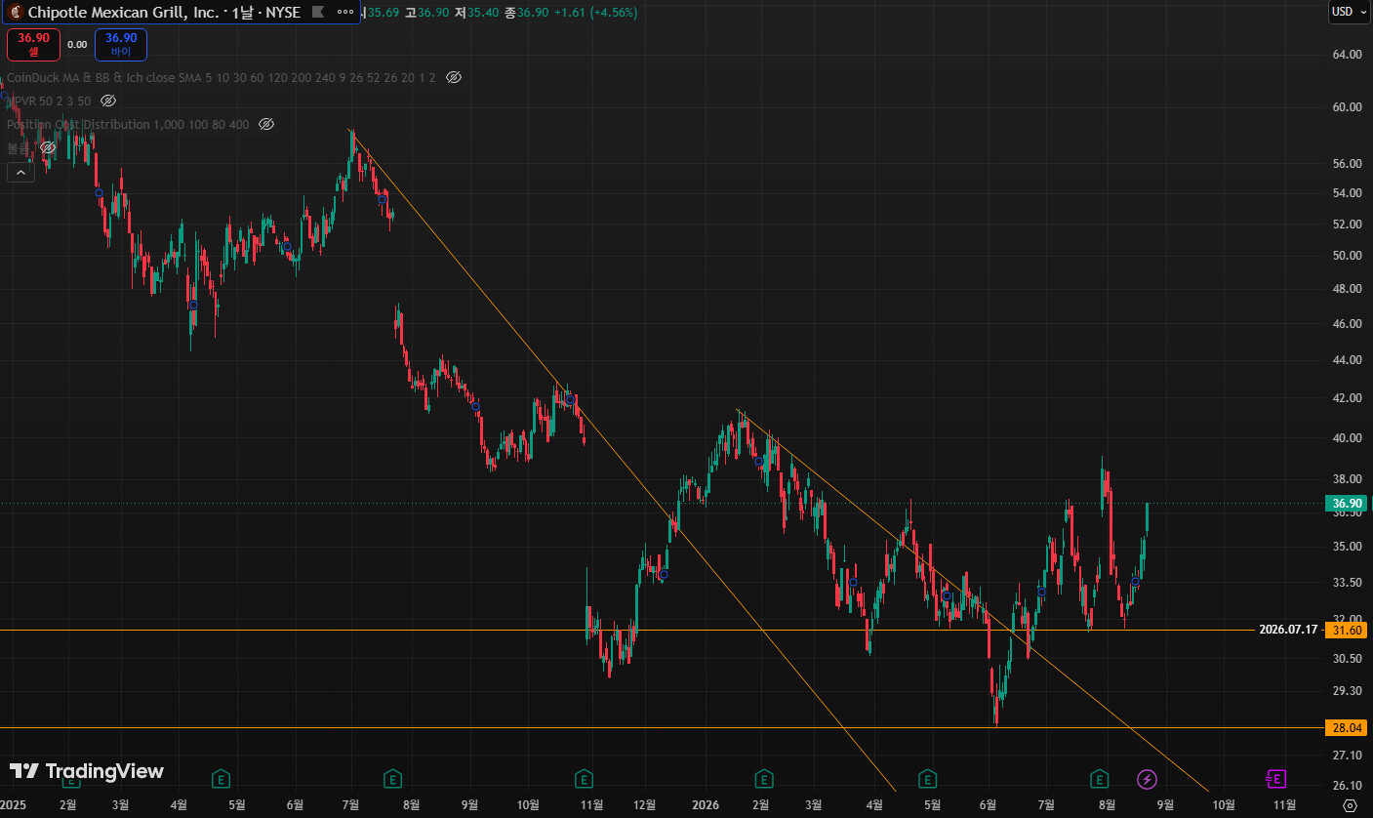Click the purple lightning bolt event marker
This screenshot has width=1373, height=818.
coord(1148,779)
